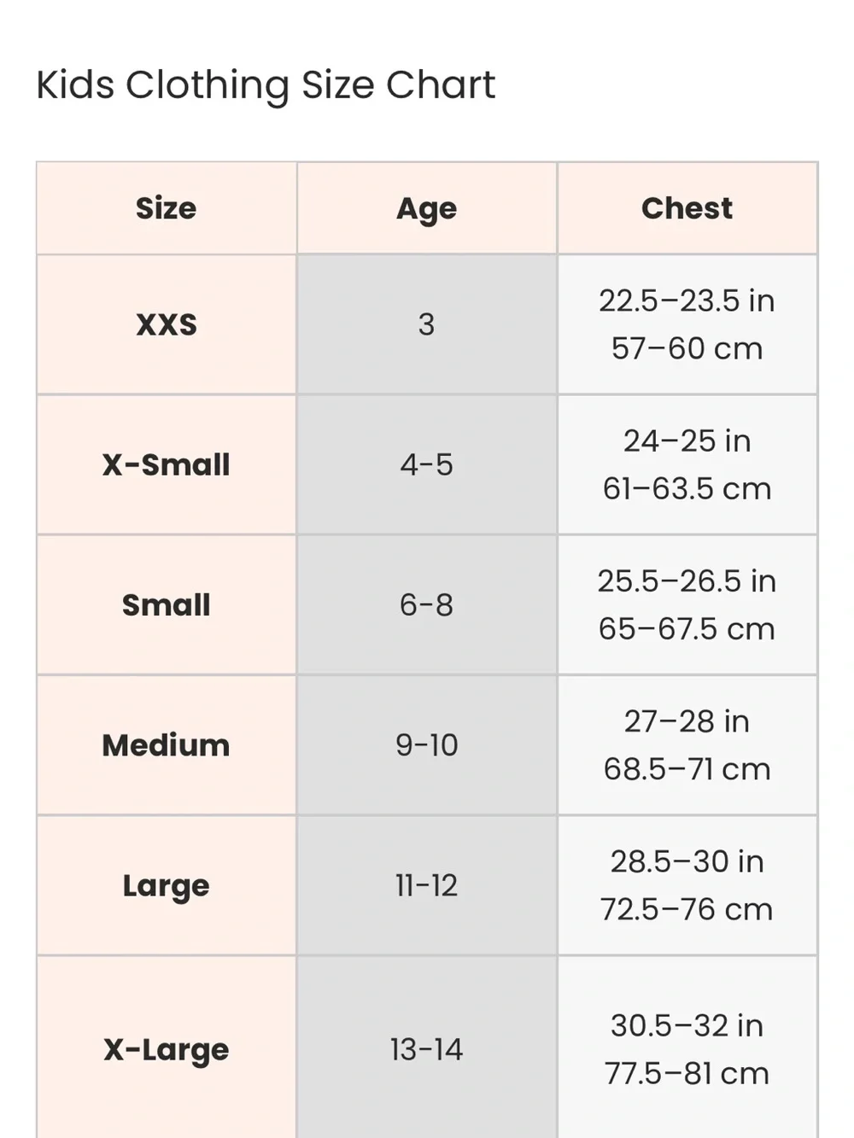This screenshot has width=854, height=1138.
Task: Click the 77.5–81 cm chest measurement
Action: click(687, 1073)
